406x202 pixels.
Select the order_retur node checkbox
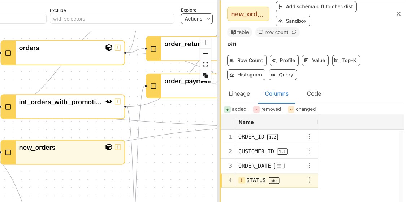pyautogui.click(x=154, y=49)
